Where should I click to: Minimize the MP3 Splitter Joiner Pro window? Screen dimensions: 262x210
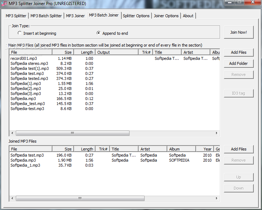coord(230,3)
